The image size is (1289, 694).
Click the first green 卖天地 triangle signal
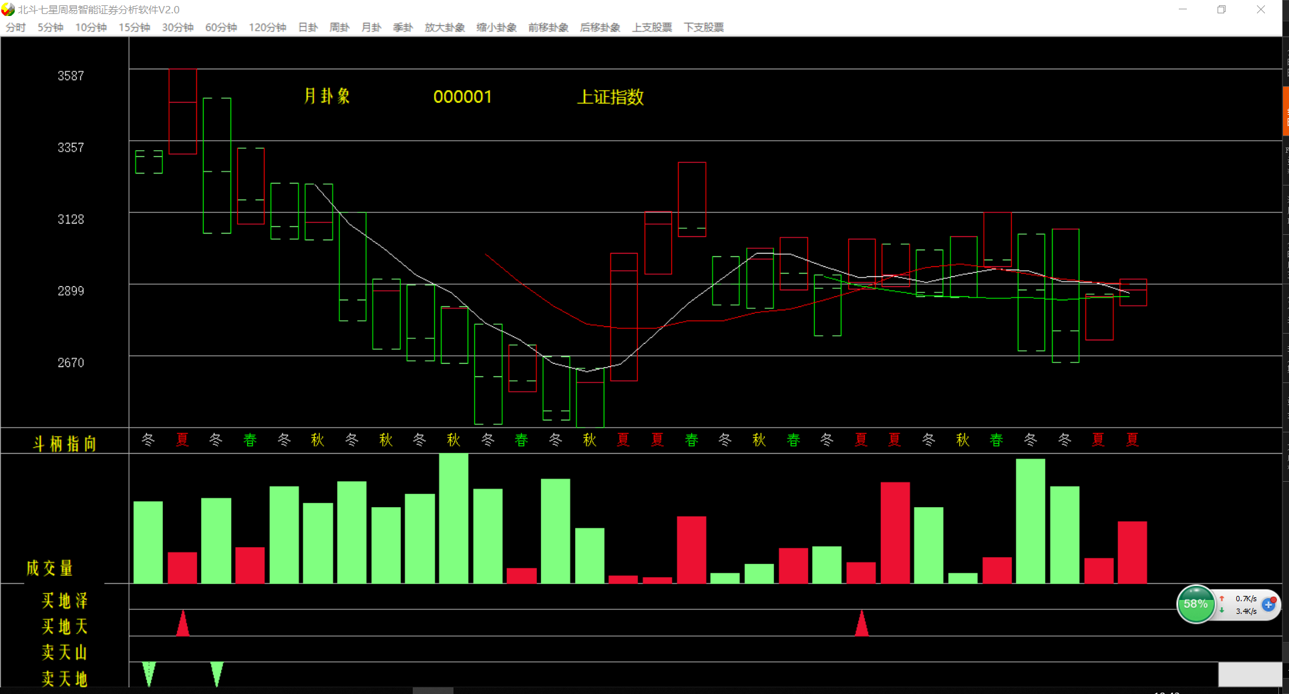tap(149, 674)
